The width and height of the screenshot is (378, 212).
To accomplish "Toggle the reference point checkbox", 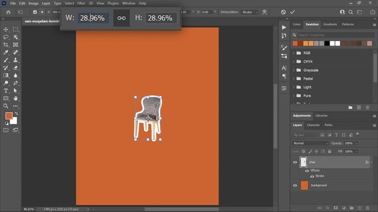I will pos(35,12).
